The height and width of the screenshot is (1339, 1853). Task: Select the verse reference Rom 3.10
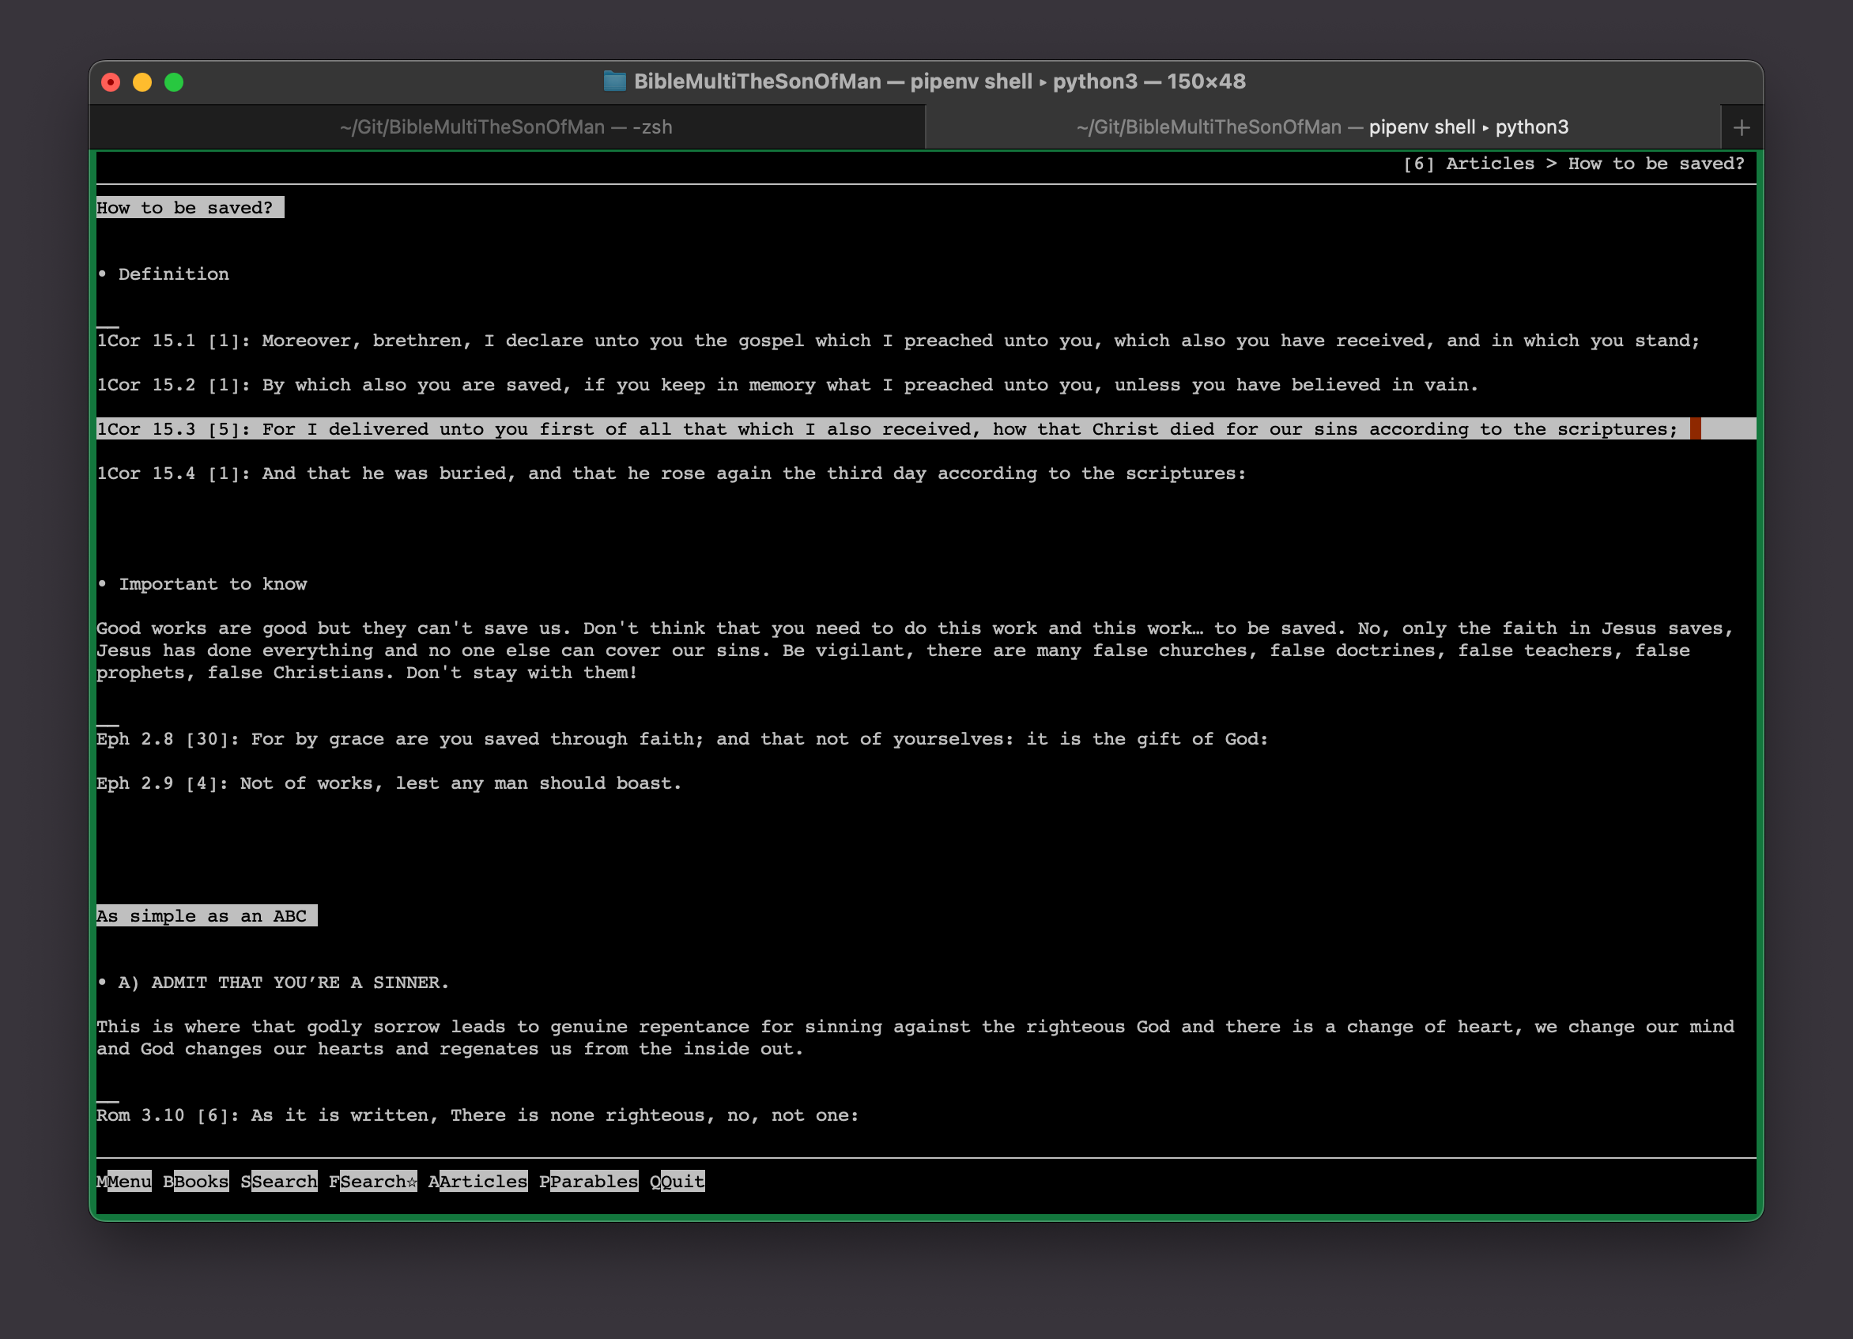144,1115
